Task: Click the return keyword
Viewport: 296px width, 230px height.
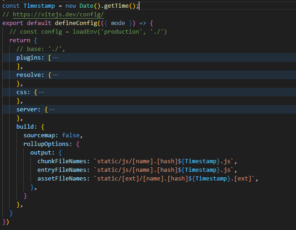Action: coord(20,40)
